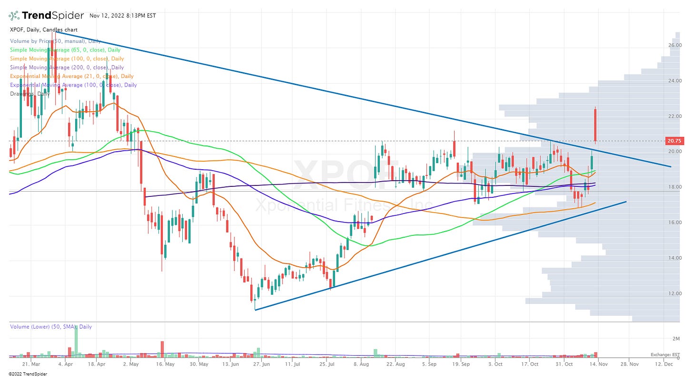Click the "3. Oct" date label

495,364
